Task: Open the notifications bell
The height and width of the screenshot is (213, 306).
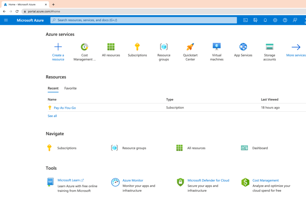Action: point(265,20)
